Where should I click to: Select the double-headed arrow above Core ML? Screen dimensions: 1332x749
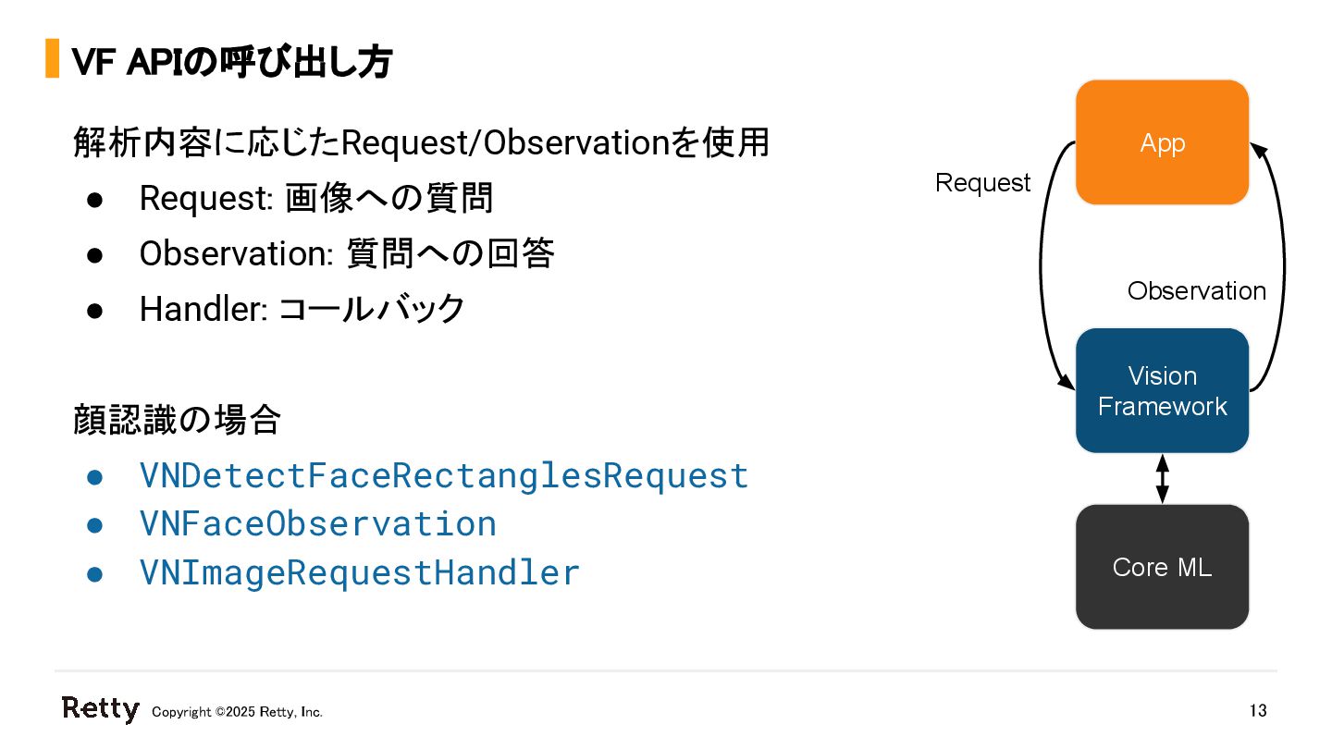(x=1163, y=479)
